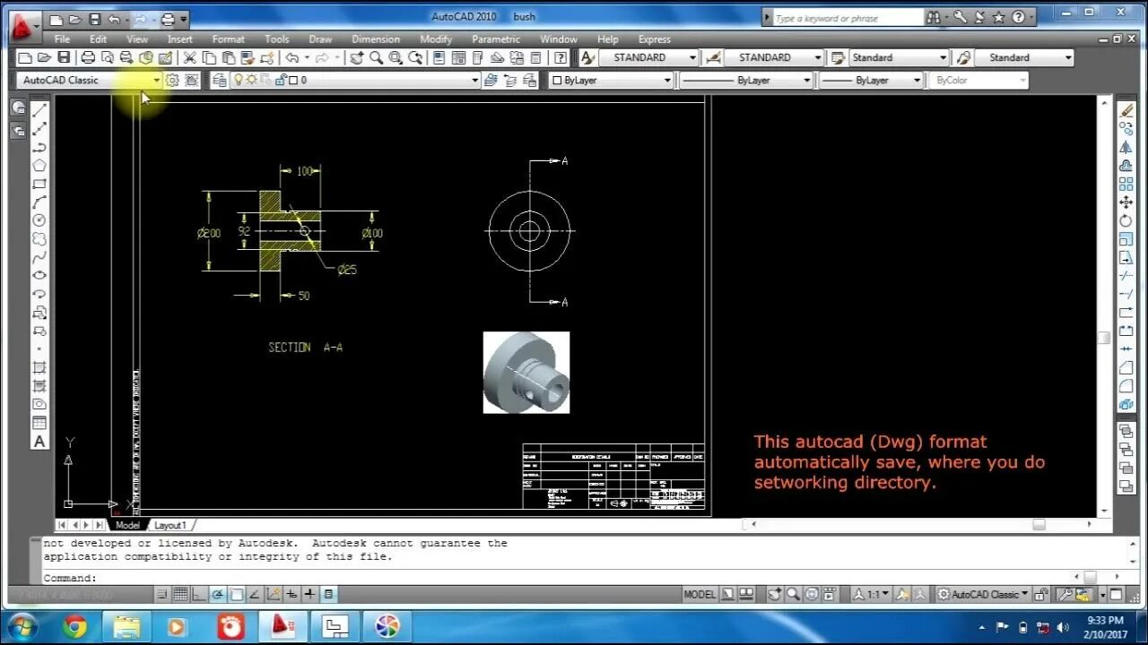This screenshot has width=1148, height=645.
Task: Click the Zoom Realtime magnifier icon
Action: pos(377,57)
